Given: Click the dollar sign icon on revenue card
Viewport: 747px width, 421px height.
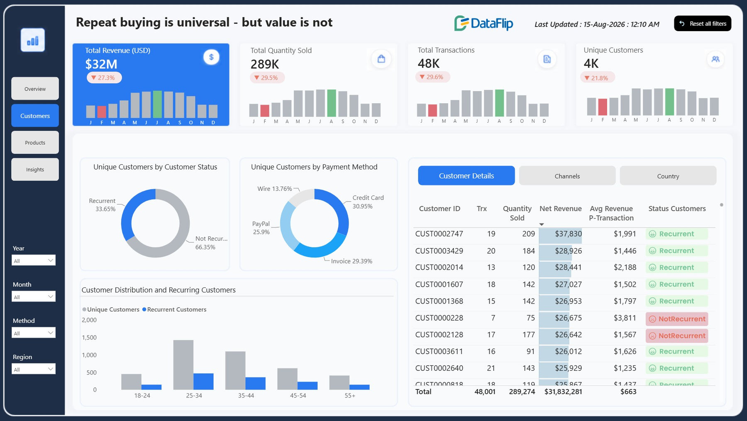Looking at the screenshot, I should pyautogui.click(x=211, y=57).
